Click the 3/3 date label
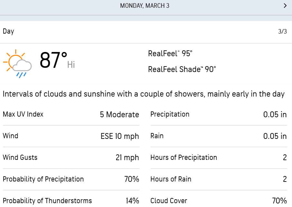This screenshot has height=207, width=292. point(282,31)
